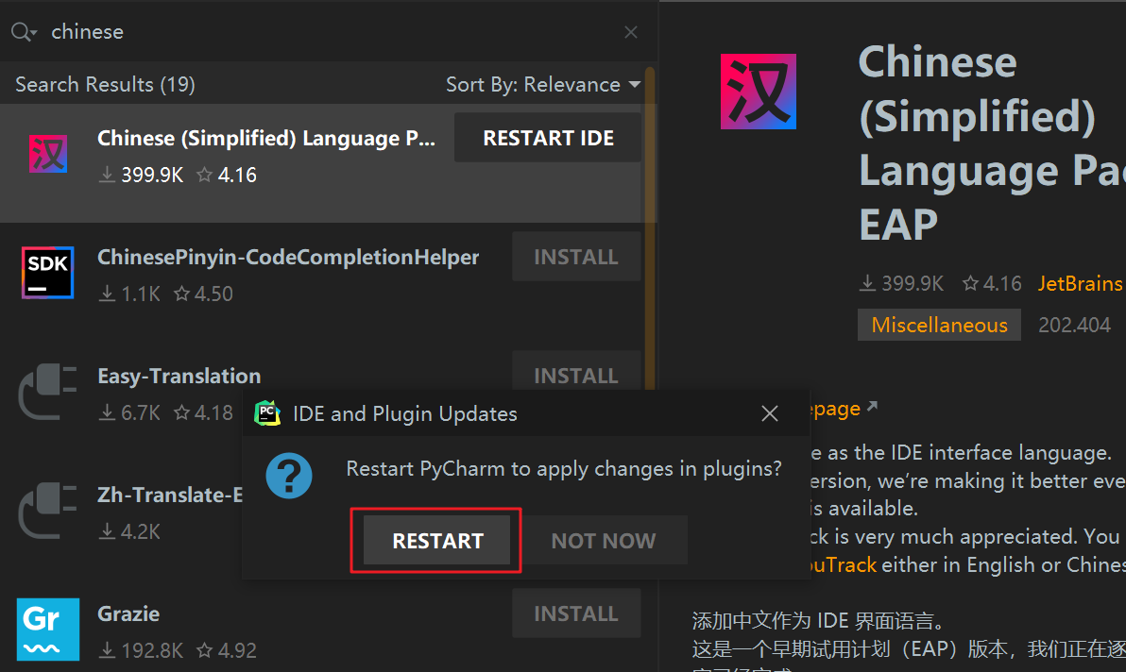Click the RESTART IDE button

[x=548, y=138]
